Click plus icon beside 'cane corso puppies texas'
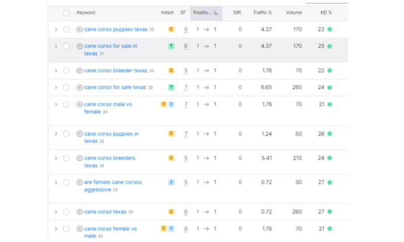 click(79, 30)
